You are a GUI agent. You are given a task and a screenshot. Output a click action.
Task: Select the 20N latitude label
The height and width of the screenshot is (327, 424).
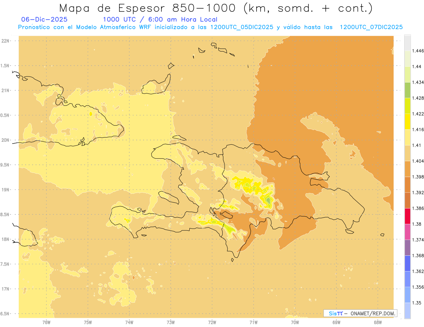(5, 140)
